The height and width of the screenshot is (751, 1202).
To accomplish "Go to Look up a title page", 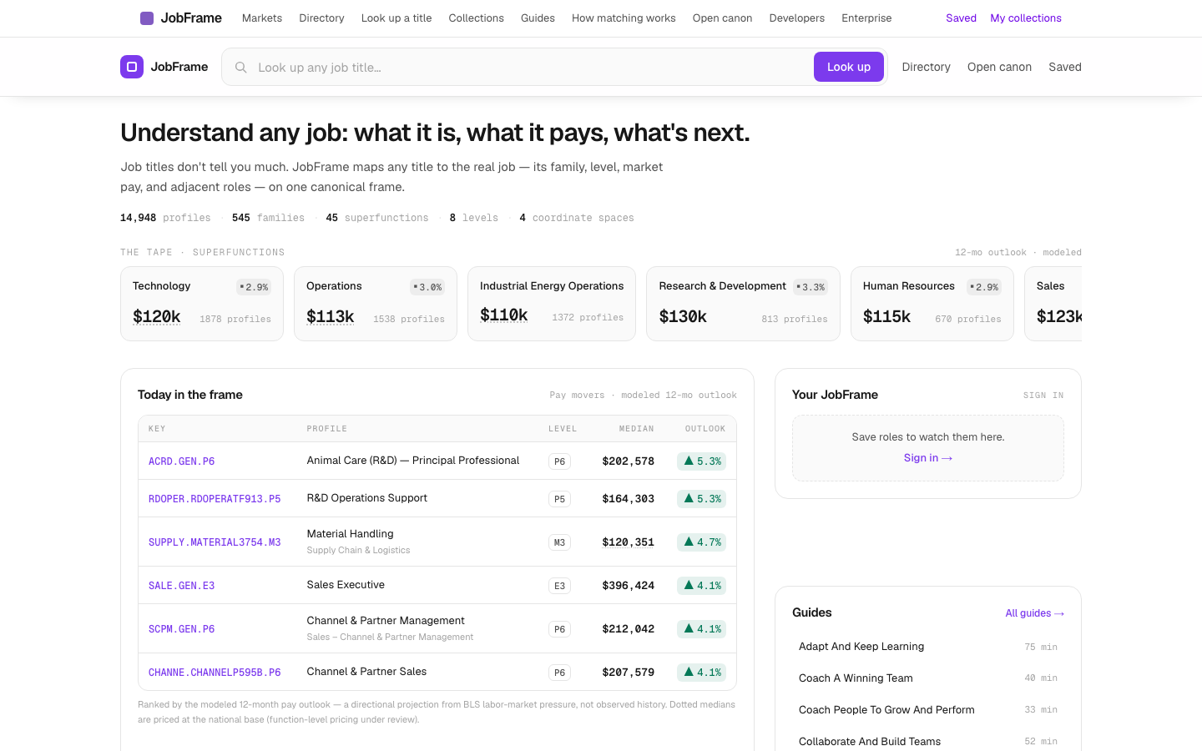I will pyautogui.click(x=396, y=18).
